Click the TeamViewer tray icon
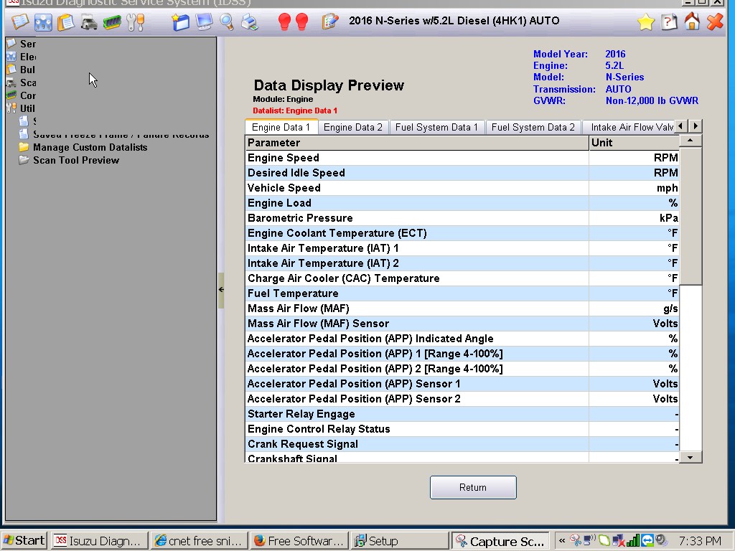The image size is (735, 551). click(x=647, y=541)
